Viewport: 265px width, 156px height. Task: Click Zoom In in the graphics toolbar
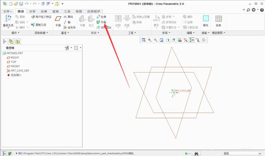[149, 40]
